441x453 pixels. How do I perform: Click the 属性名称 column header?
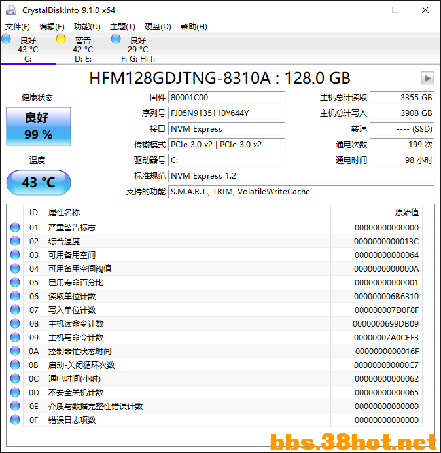click(x=187, y=213)
